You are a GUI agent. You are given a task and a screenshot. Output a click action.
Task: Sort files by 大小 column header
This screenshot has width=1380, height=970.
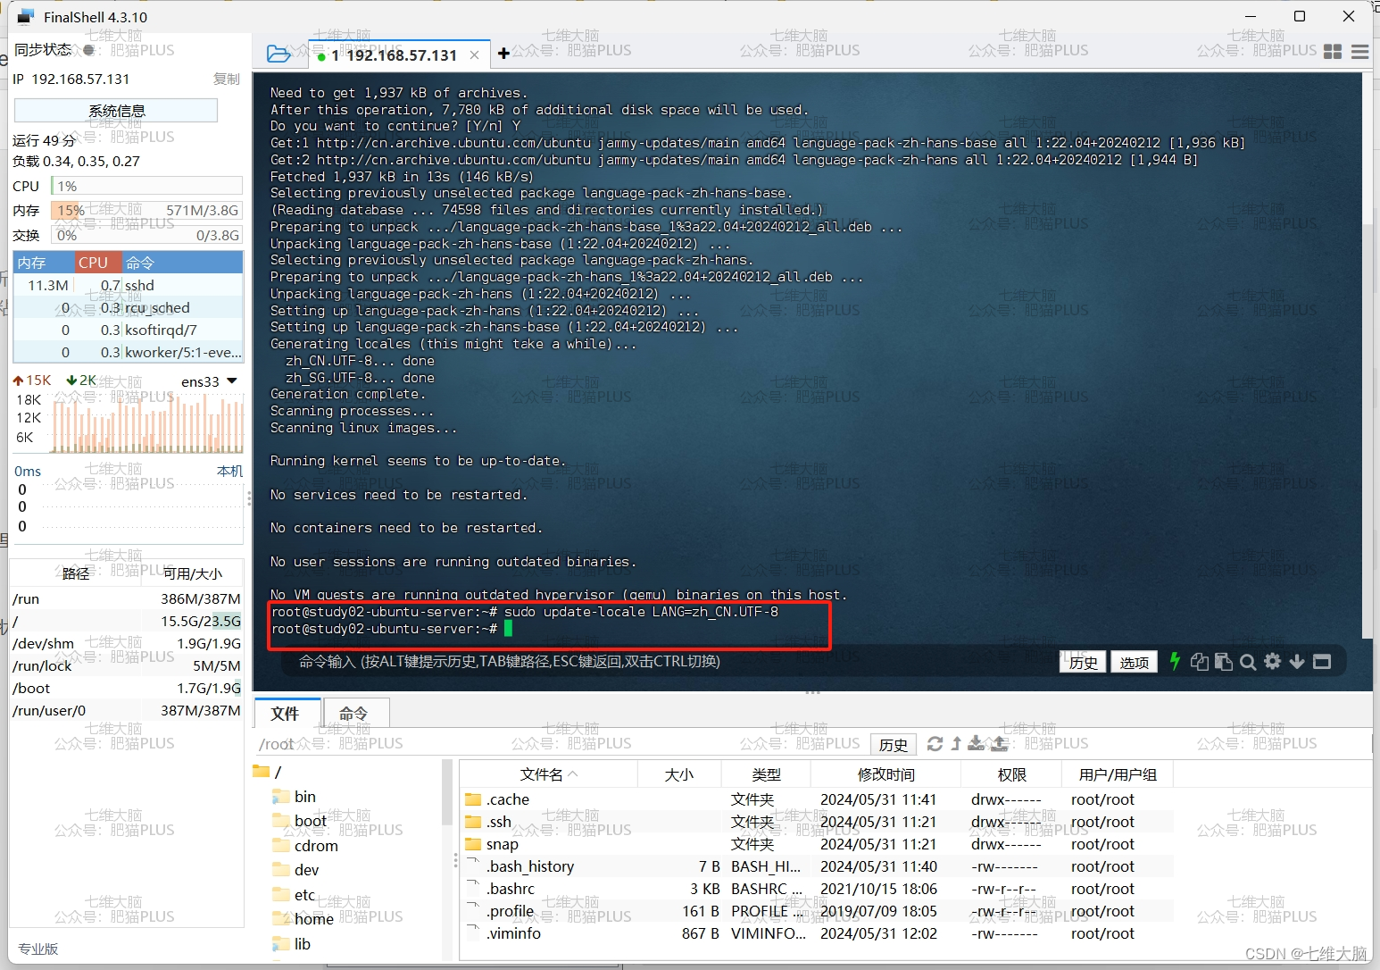coord(679,774)
